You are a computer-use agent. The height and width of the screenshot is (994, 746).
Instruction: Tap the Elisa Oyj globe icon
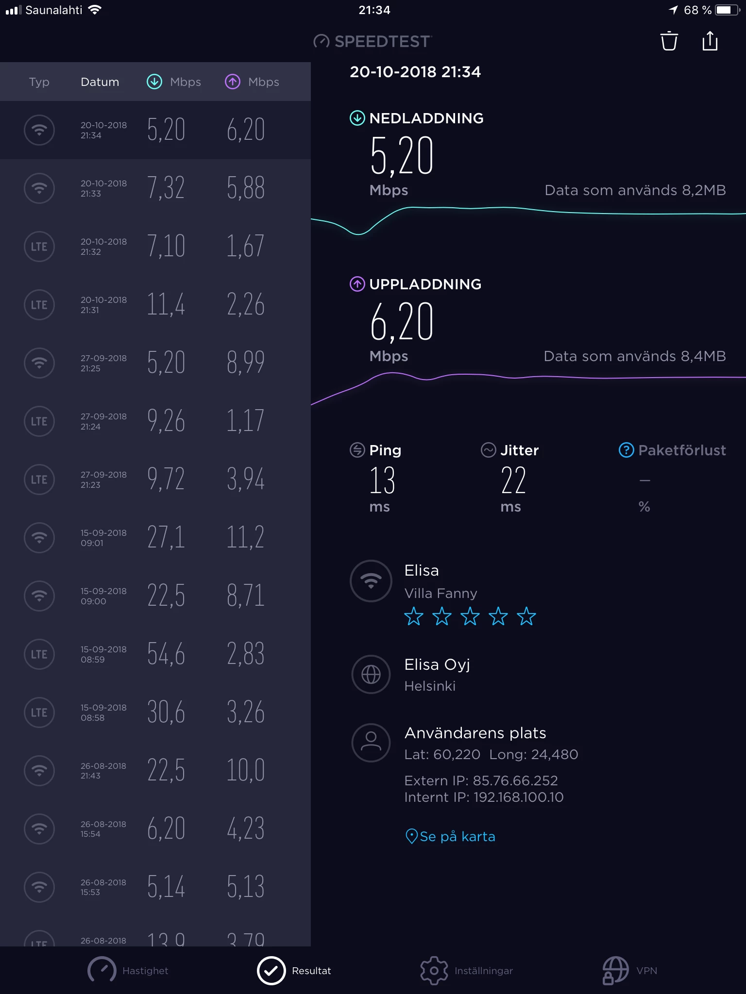pyautogui.click(x=371, y=674)
